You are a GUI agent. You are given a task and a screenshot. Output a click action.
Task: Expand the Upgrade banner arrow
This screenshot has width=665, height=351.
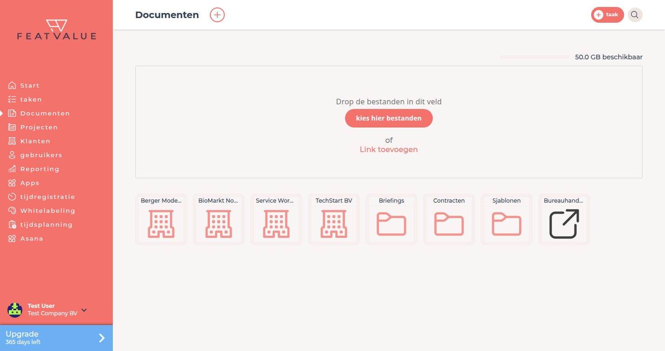pos(102,338)
